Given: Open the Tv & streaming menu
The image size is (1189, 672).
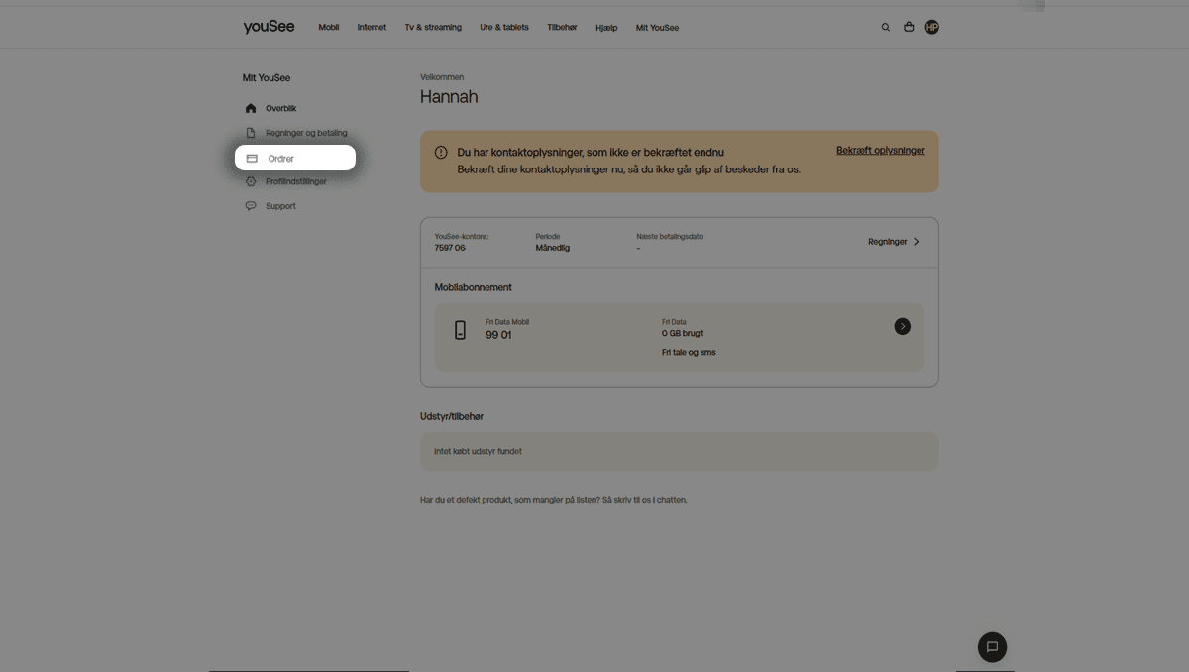Looking at the screenshot, I should 433,28.
